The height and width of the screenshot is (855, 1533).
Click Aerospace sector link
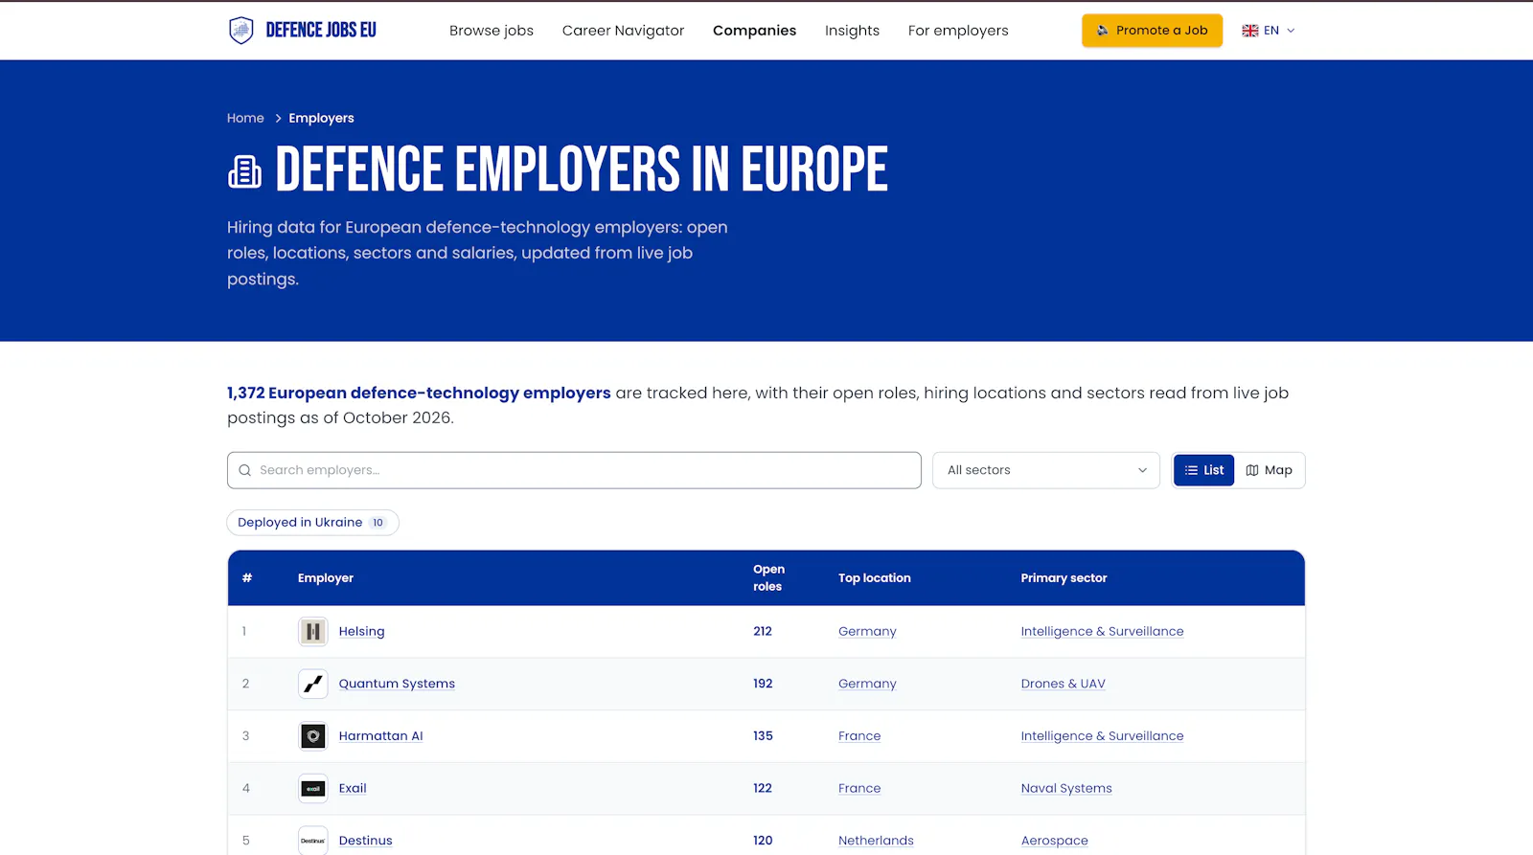click(1055, 841)
